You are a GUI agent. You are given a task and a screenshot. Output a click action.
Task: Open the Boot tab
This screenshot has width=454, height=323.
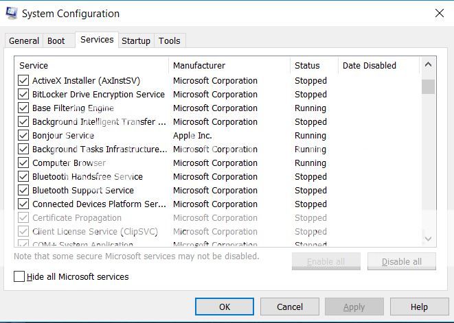(x=56, y=40)
